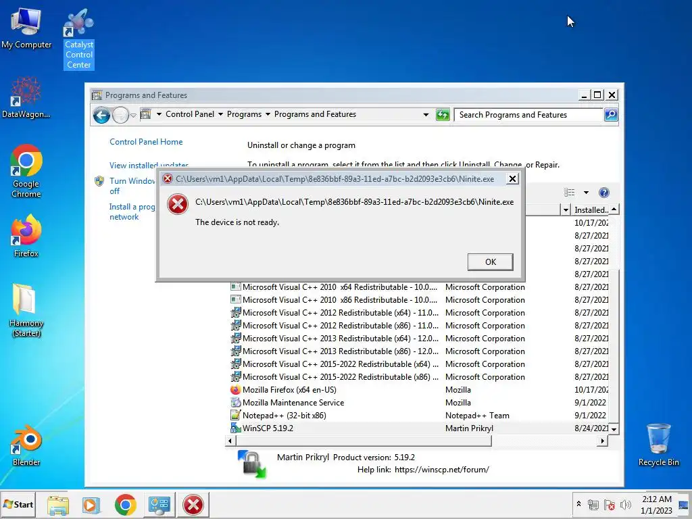Image resolution: width=692 pixels, height=519 pixels.
Task: Open column filter dropdown before Installed On
Action: pyautogui.click(x=566, y=209)
